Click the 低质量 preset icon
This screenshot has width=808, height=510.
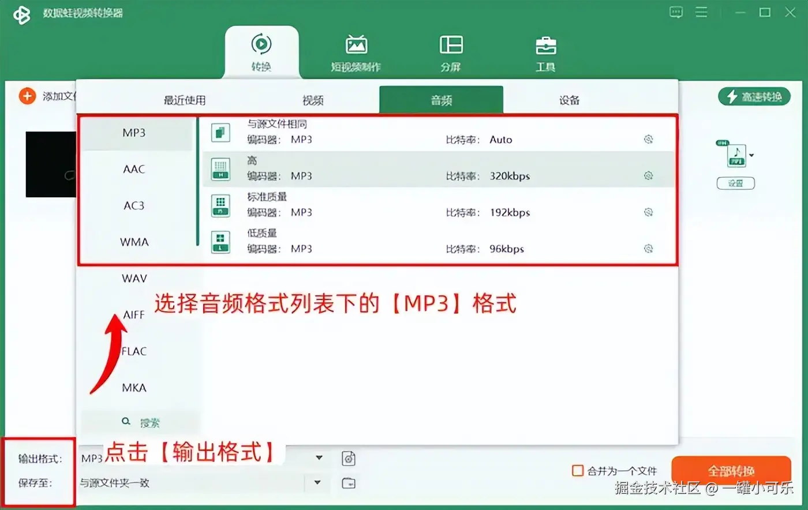220,242
